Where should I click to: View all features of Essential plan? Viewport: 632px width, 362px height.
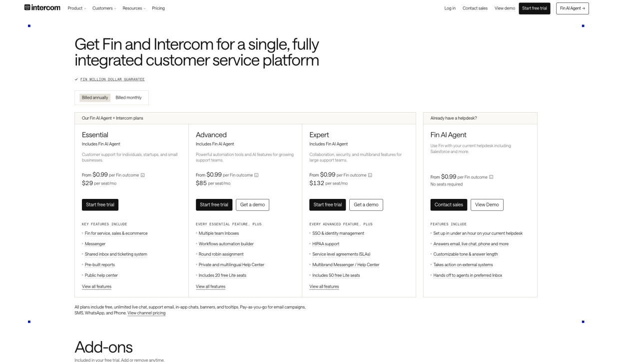point(96,287)
